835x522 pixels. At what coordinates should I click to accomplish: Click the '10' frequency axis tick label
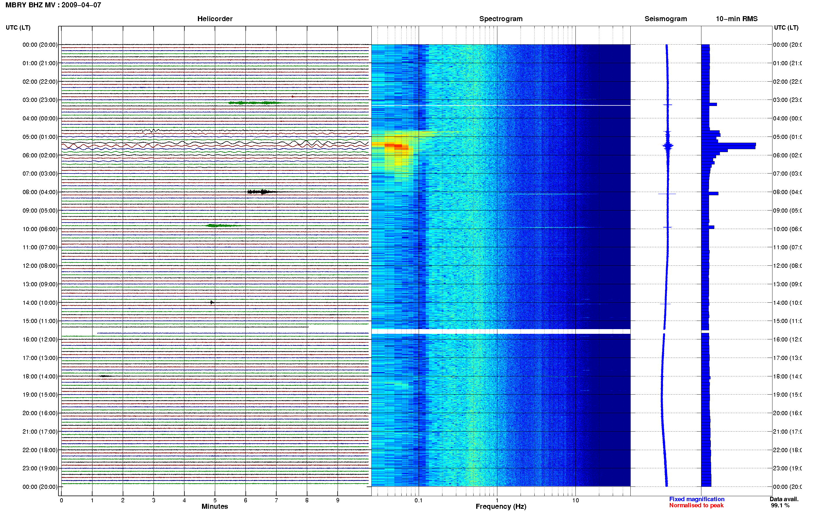click(x=575, y=500)
